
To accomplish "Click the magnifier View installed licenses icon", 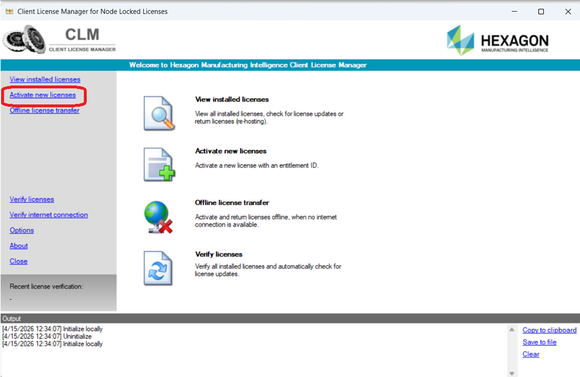I will click(x=159, y=113).
